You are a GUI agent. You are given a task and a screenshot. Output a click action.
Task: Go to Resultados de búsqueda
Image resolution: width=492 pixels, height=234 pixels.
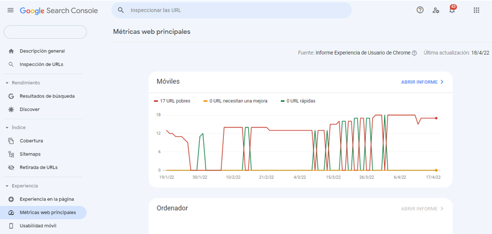(x=47, y=96)
